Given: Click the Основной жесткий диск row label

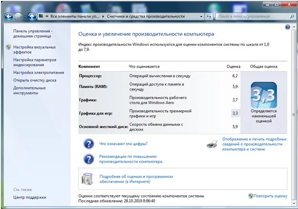Looking at the screenshot, I should pos(104,127).
